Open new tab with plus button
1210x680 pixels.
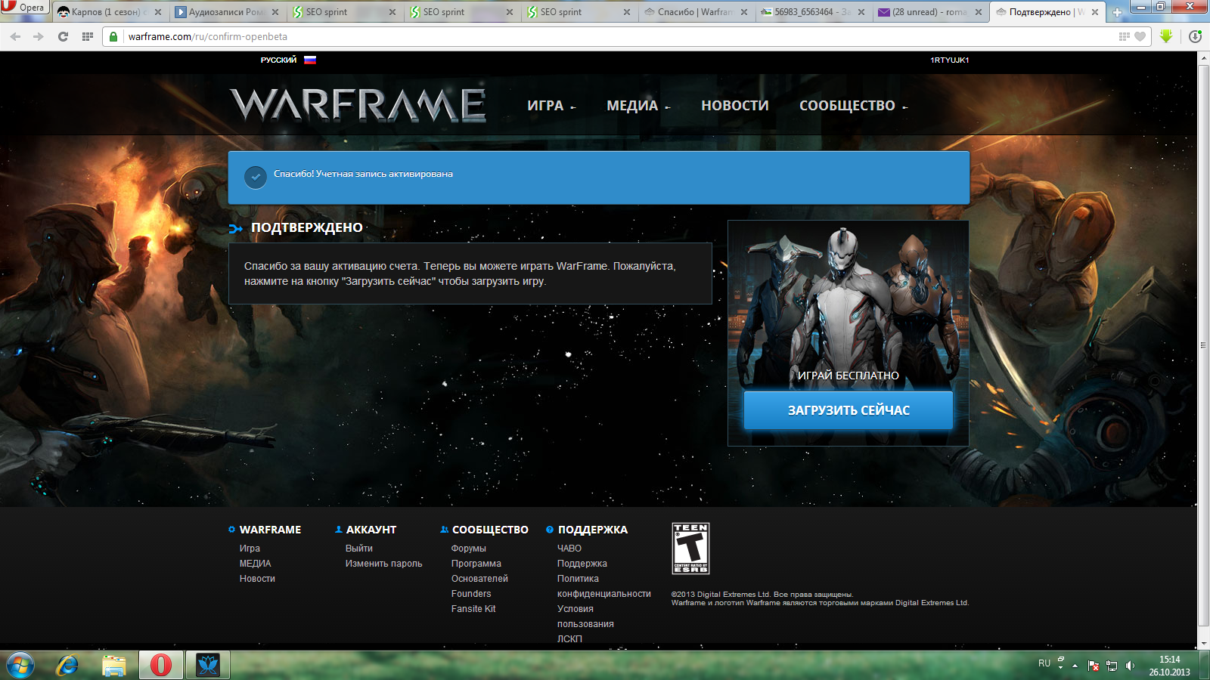[1117, 12]
